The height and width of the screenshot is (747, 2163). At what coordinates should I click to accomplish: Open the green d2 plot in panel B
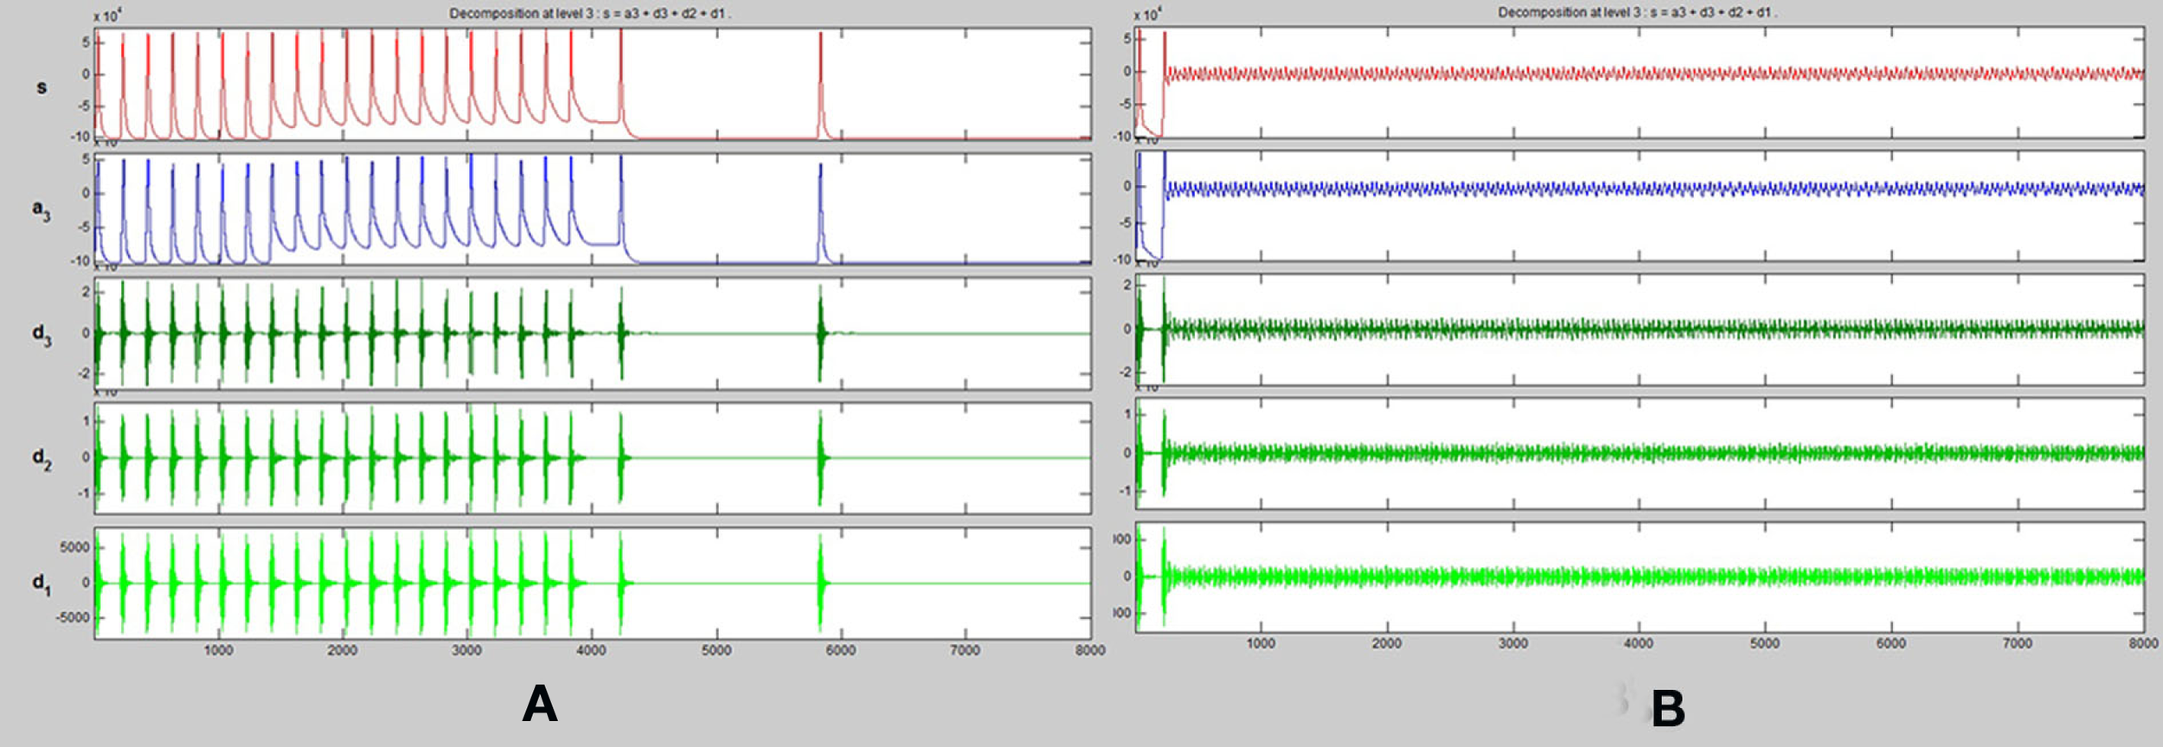[1640, 453]
